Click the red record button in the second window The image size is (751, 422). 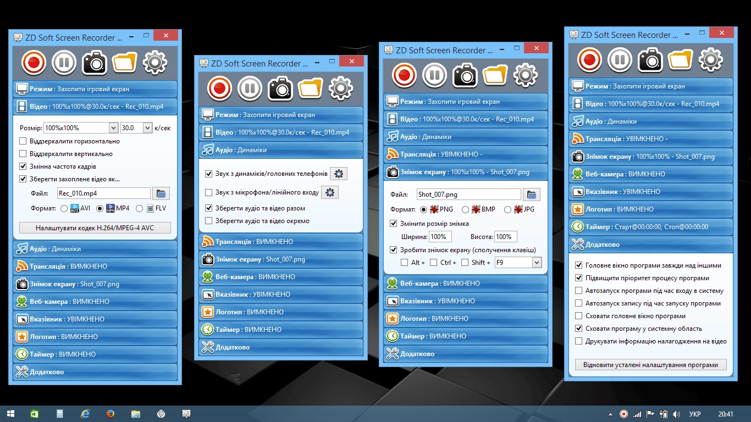(x=219, y=88)
